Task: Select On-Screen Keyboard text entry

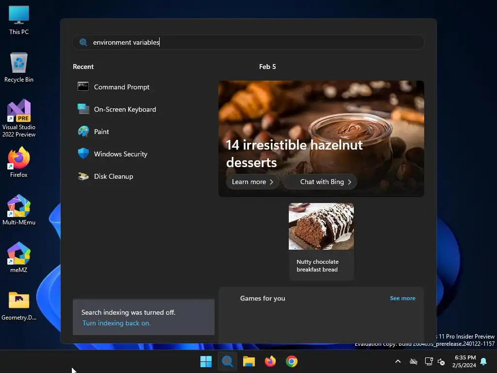Action: [125, 109]
